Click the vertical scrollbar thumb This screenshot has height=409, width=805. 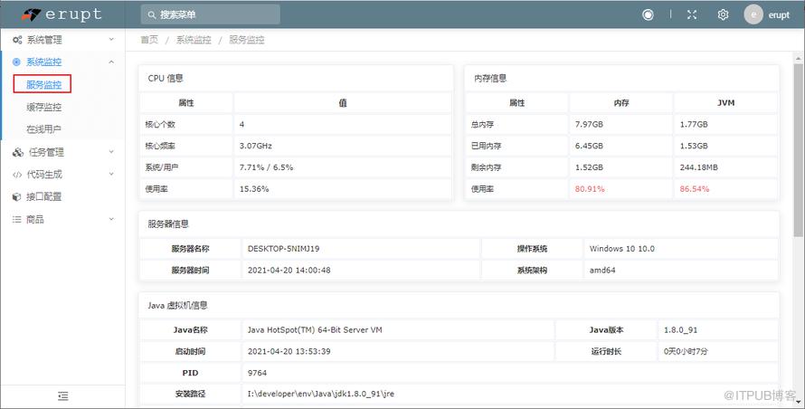799,149
